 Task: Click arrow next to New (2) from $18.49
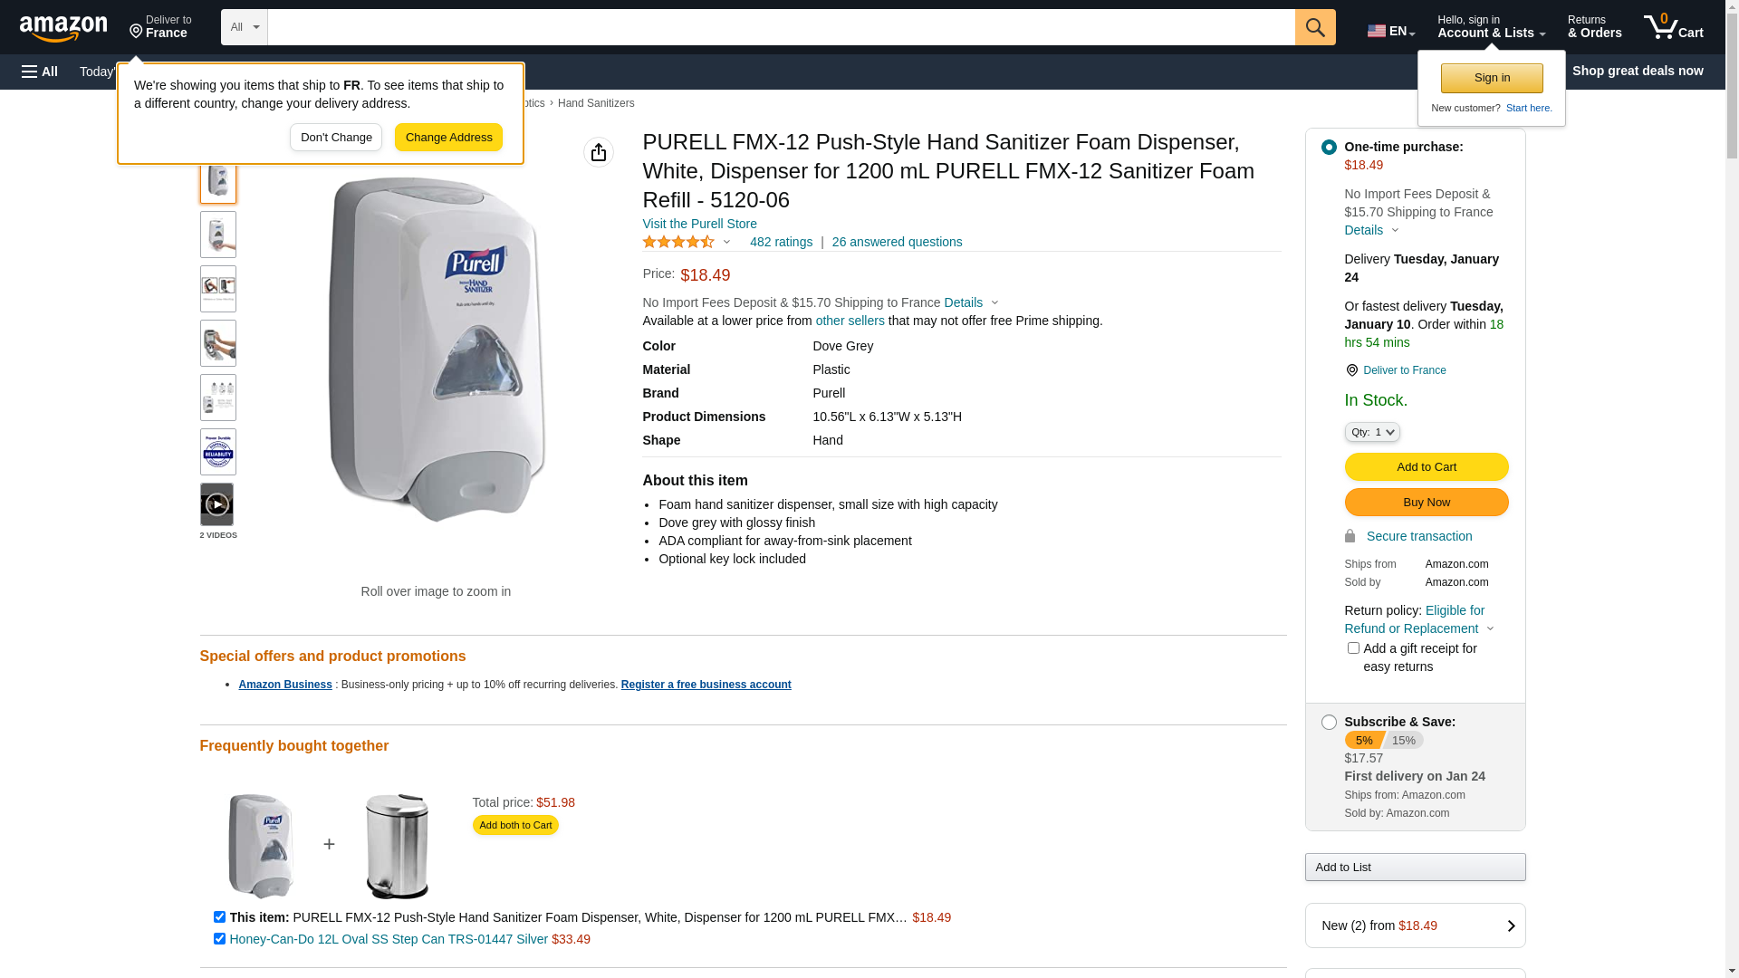[x=1510, y=925]
